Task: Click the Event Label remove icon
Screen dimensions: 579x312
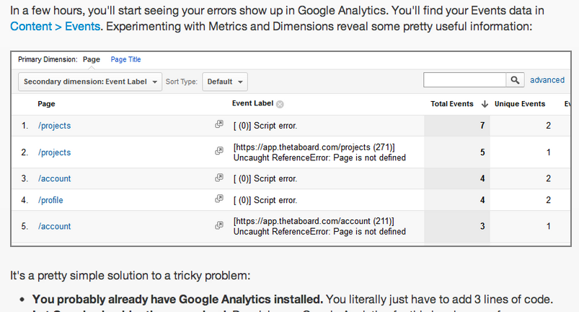Action: [x=280, y=104]
